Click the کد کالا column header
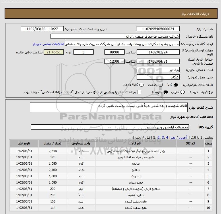The height and width of the screenshot is (214, 221). pos(190,143)
